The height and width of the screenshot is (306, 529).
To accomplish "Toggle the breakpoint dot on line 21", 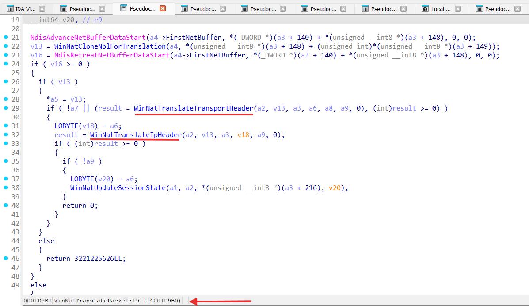I will [x=6, y=38].
